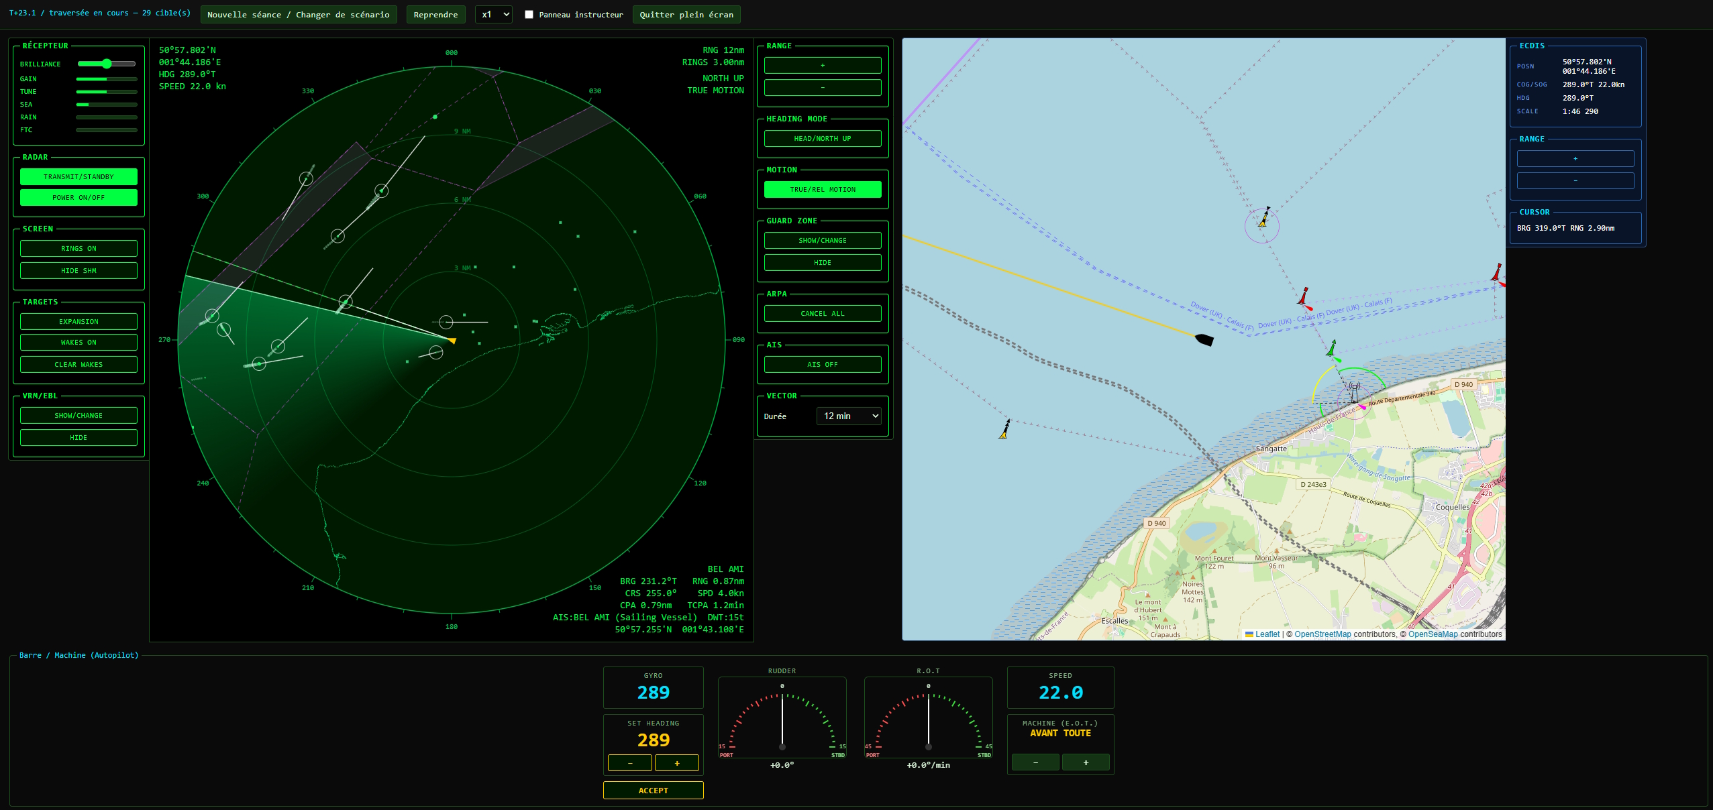Adjust the GAIN slider
Screen dimensions: 1713x810
[x=107, y=79]
